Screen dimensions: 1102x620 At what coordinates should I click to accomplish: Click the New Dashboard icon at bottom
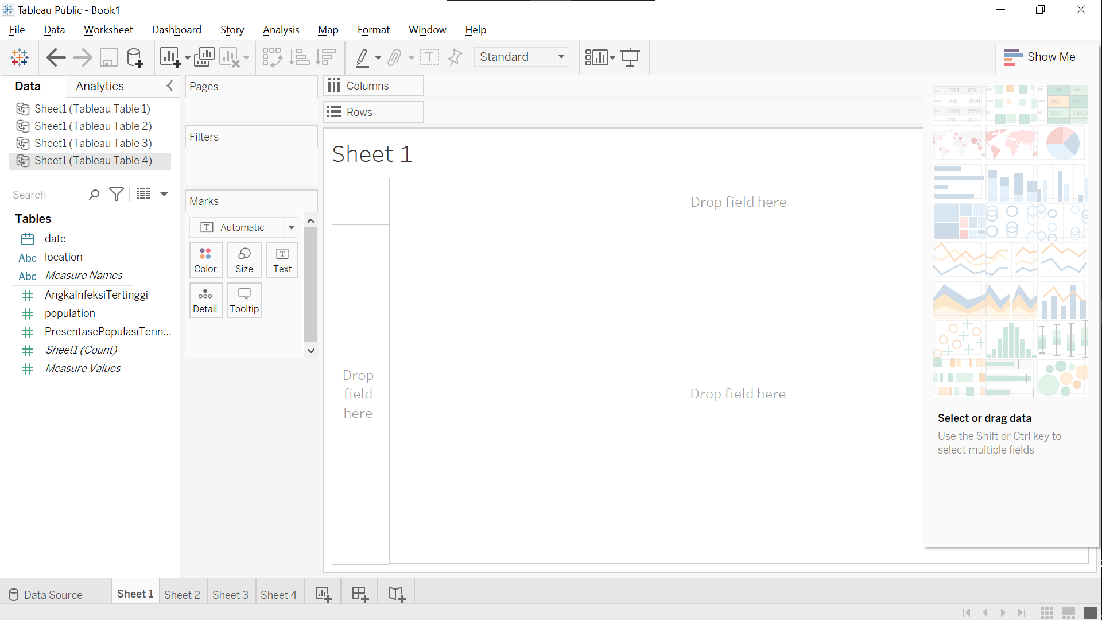point(360,594)
